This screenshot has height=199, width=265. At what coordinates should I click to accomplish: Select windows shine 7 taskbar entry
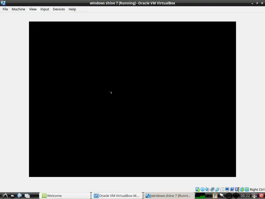coord(169,196)
